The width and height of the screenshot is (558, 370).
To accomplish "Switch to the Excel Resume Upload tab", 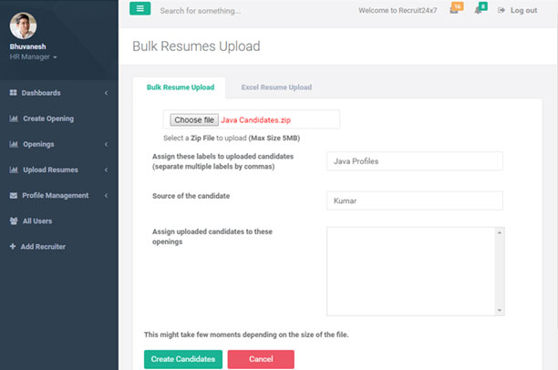I will click(276, 87).
